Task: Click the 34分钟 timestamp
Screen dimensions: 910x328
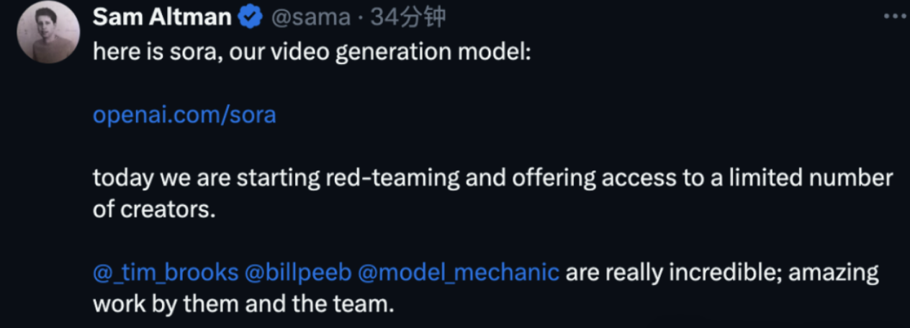Action: pyautogui.click(x=408, y=18)
